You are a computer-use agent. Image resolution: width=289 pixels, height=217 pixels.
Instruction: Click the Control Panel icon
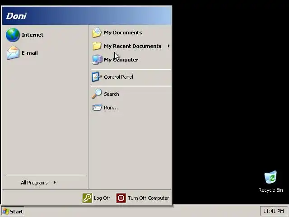[x=97, y=77]
